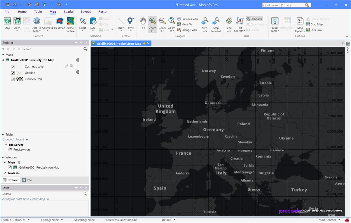Select the Pan tool
351x223 pixels.
tap(142, 23)
